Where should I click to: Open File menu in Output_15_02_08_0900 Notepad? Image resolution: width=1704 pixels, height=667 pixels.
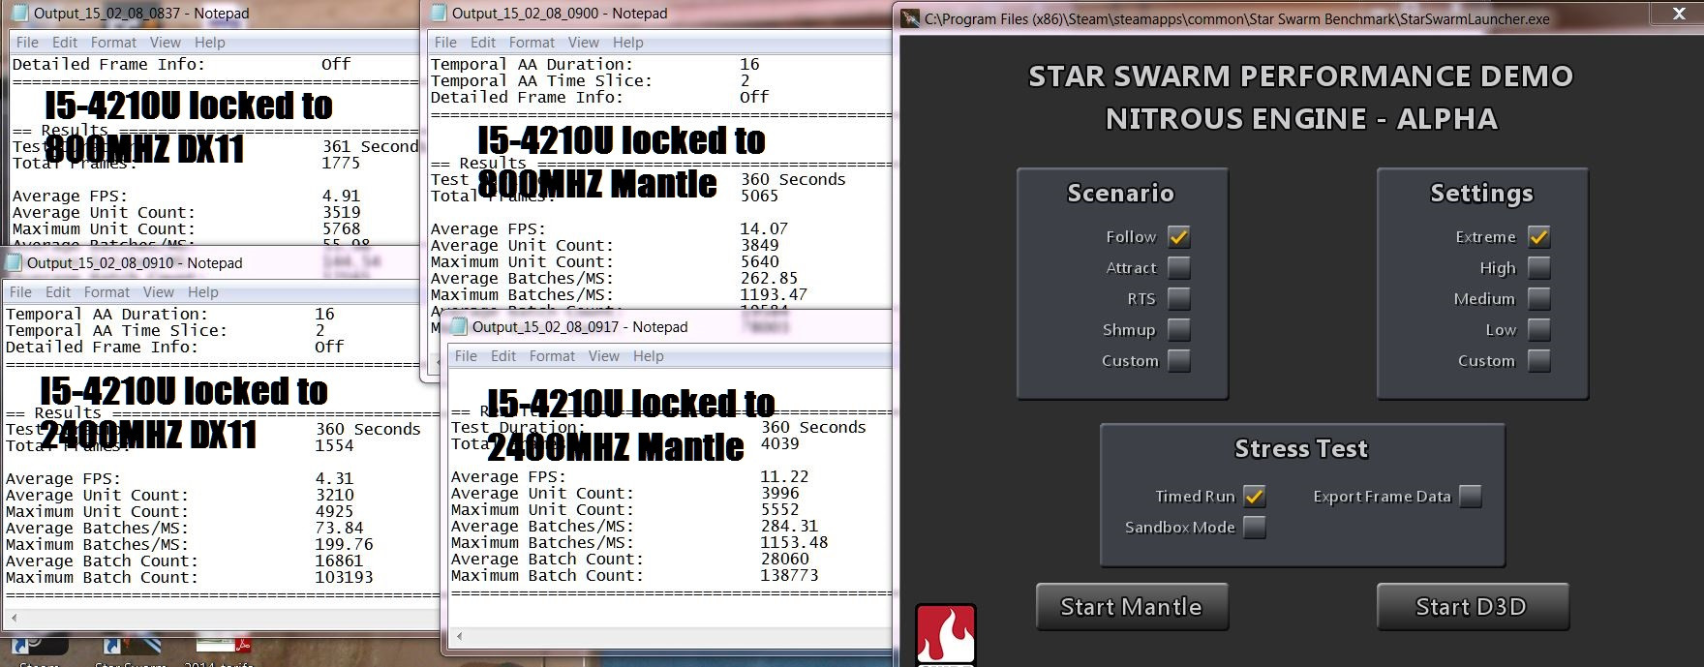point(445,43)
